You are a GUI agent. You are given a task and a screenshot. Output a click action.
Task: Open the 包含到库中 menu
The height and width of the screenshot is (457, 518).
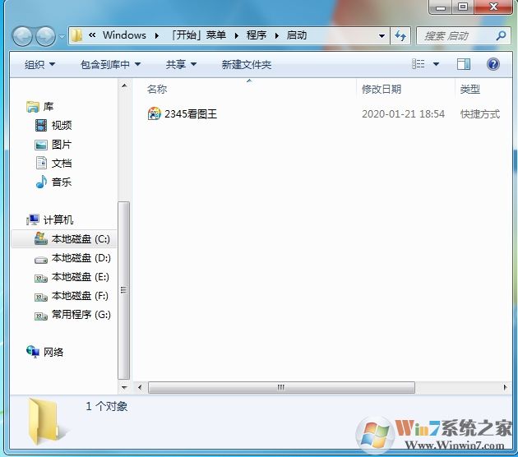coord(111,64)
